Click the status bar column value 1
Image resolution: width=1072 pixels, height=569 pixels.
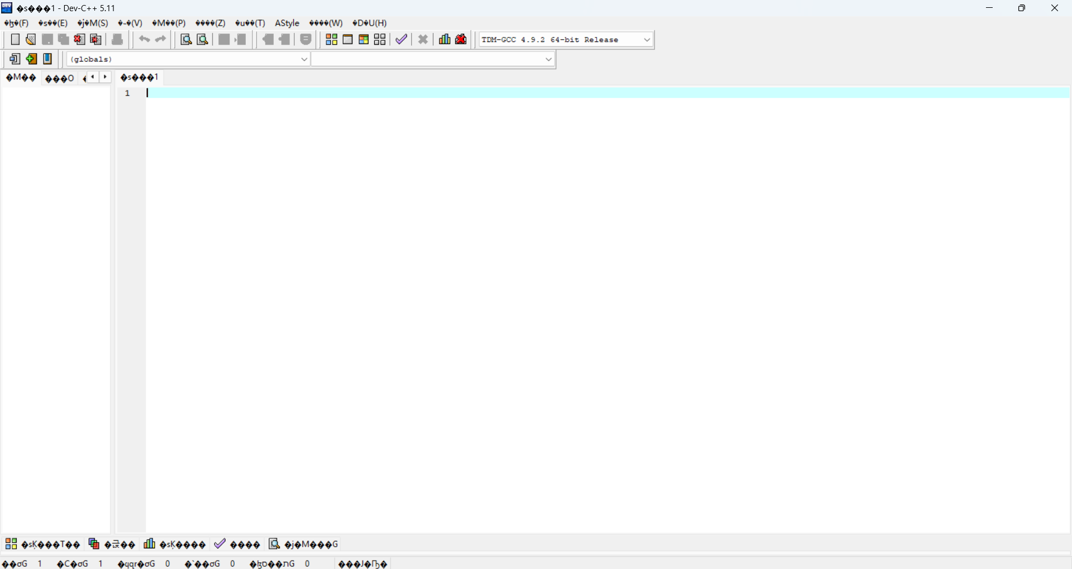click(101, 563)
